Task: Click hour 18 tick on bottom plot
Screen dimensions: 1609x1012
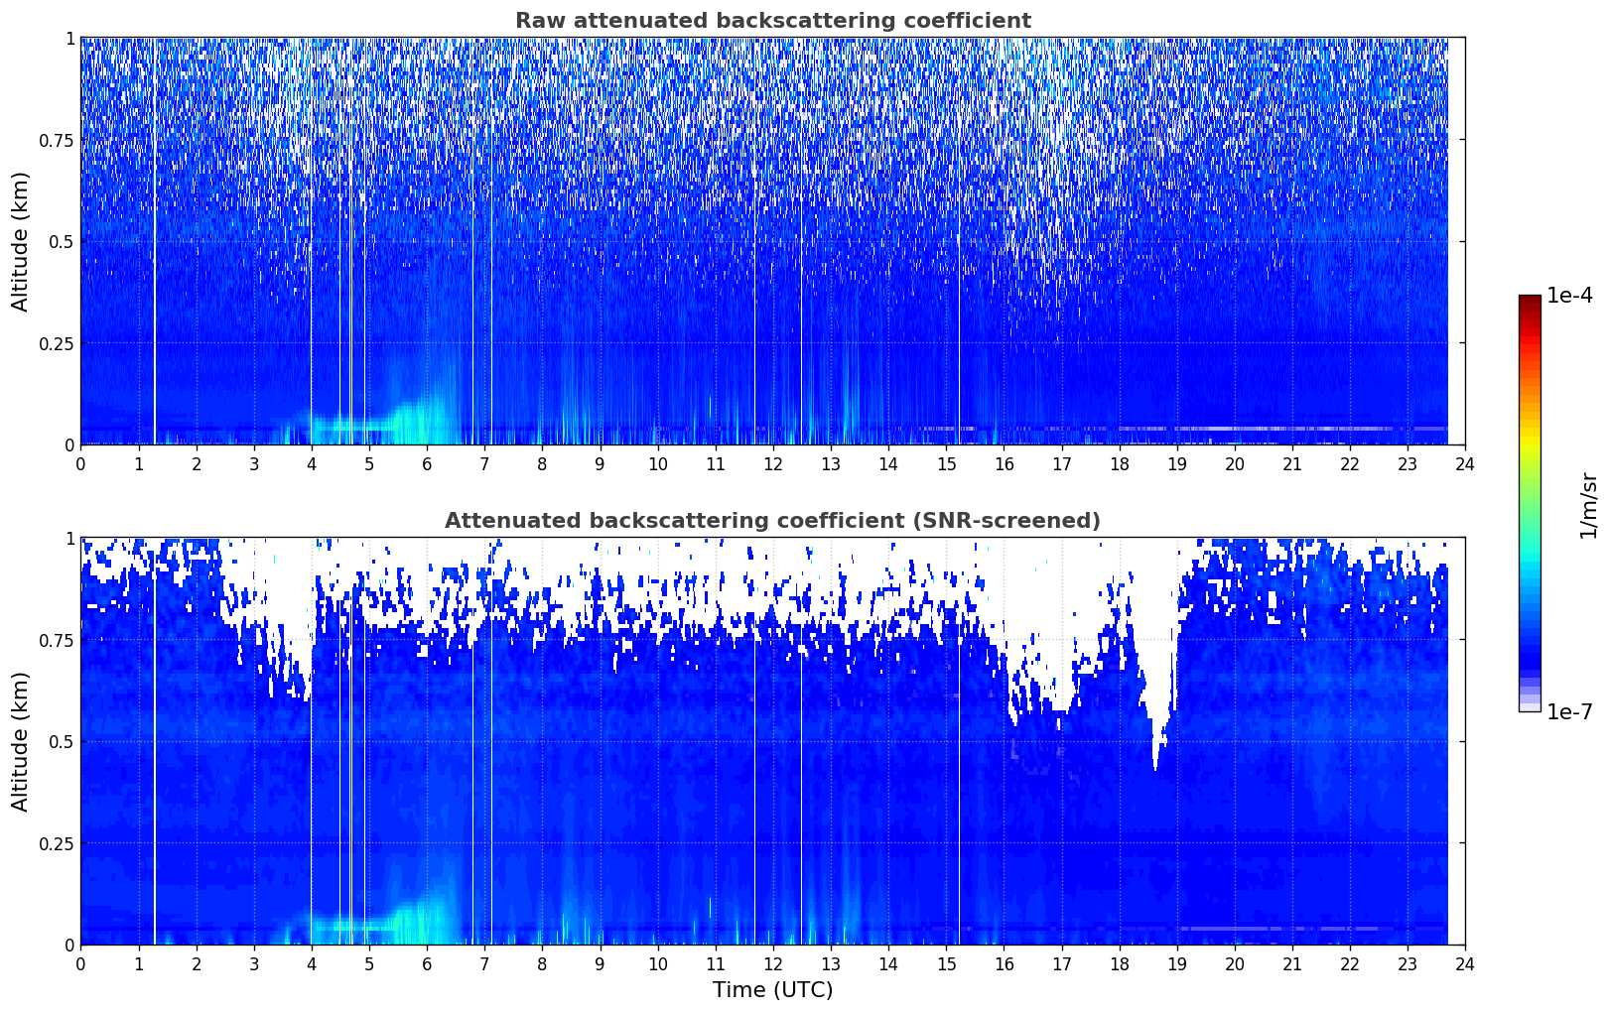Action: 1119,963
